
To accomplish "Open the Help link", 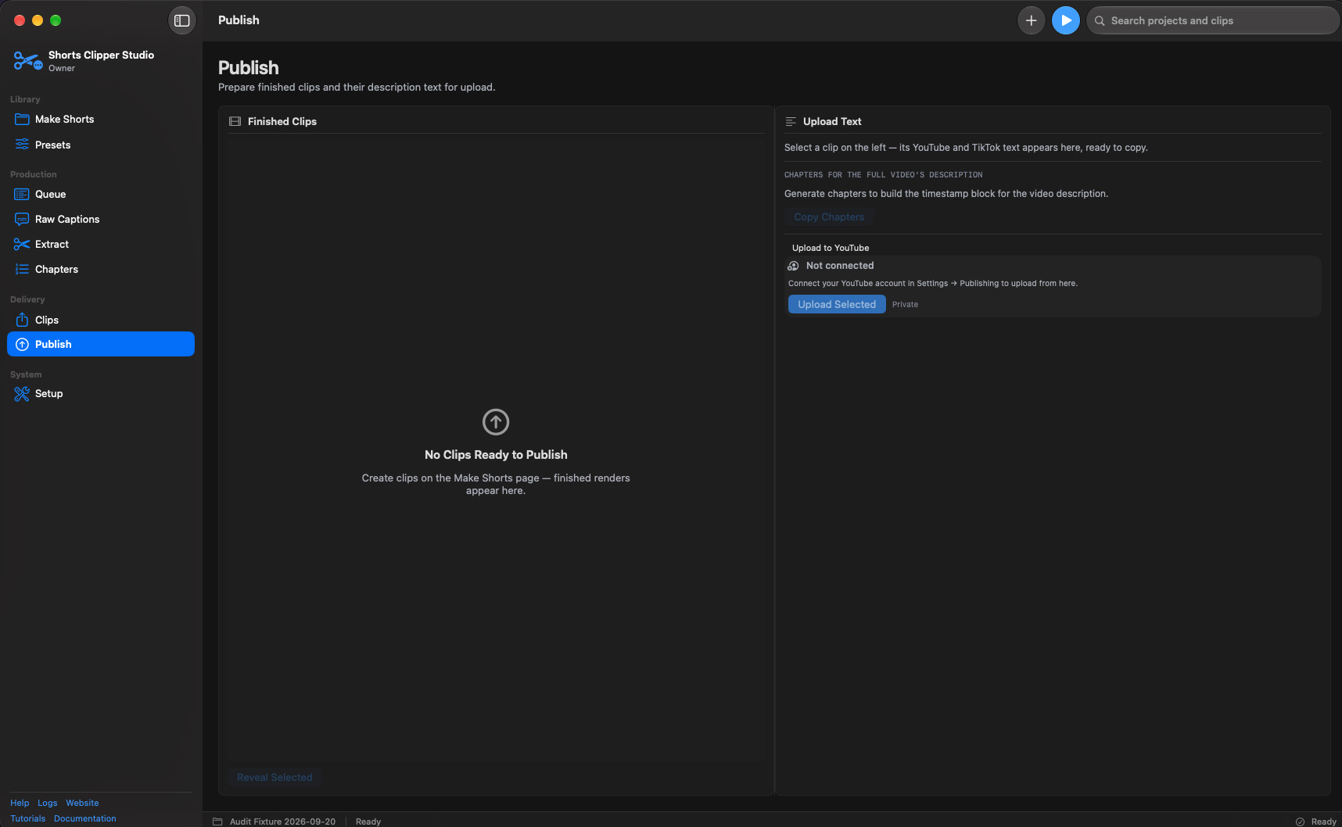I will (x=20, y=803).
